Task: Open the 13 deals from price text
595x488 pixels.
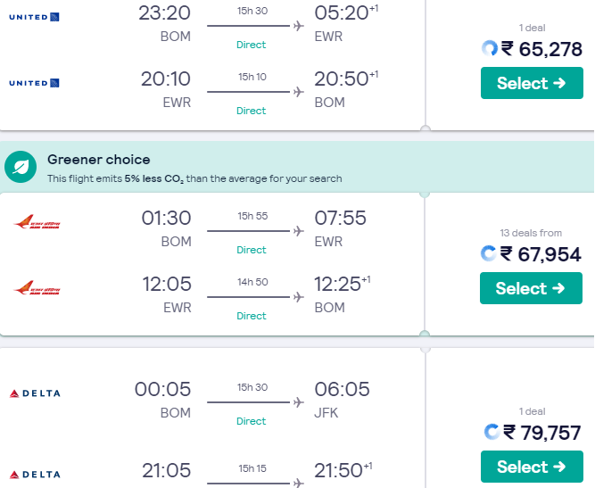Action: (x=531, y=233)
